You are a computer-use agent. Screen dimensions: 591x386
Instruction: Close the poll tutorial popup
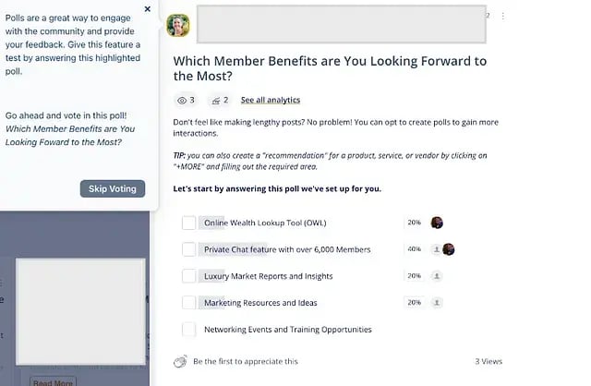(x=148, y=9)
